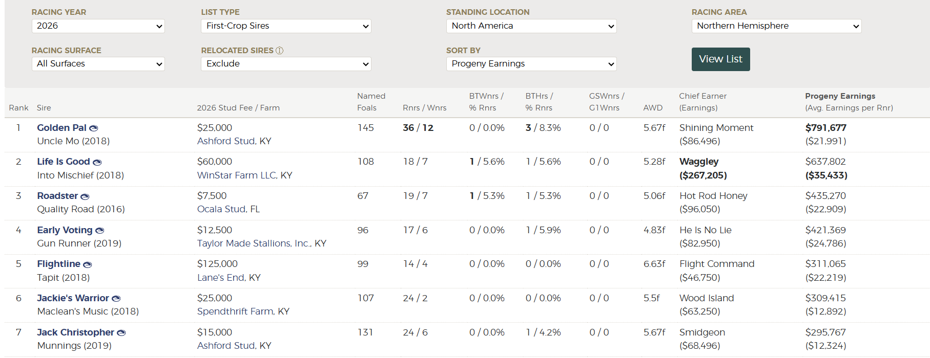Open the Racing Year dropdown
Screen dimensions: 930x358
coord(98,26)
